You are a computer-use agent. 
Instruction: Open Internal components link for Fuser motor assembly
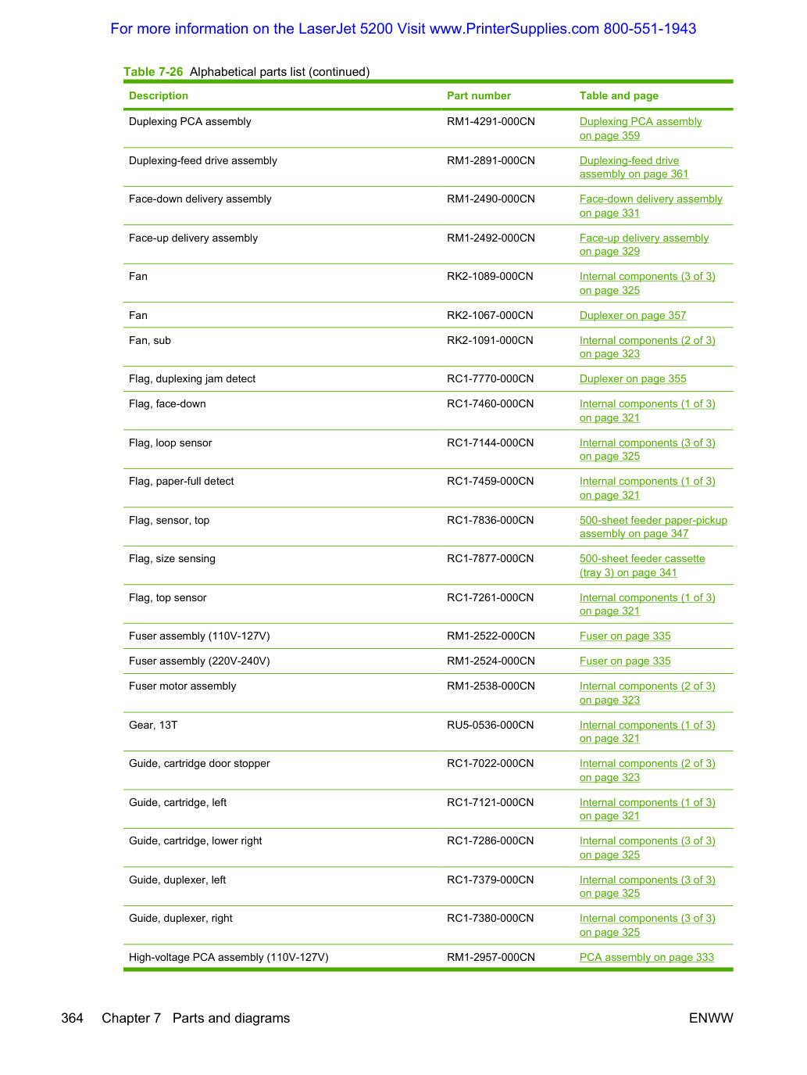648,693
